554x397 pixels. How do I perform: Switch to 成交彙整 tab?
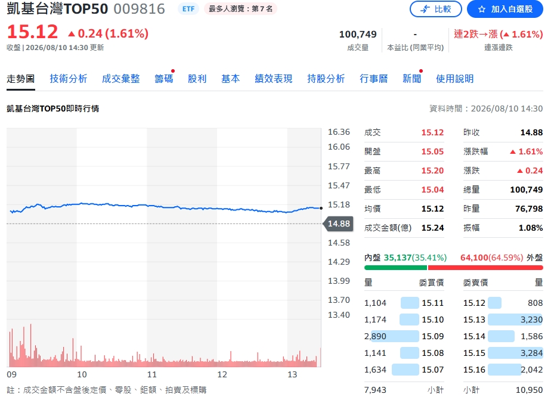[121, 79]
